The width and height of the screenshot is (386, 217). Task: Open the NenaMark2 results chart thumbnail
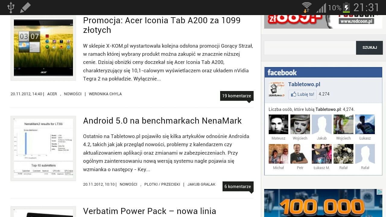(x=43, y=148)
